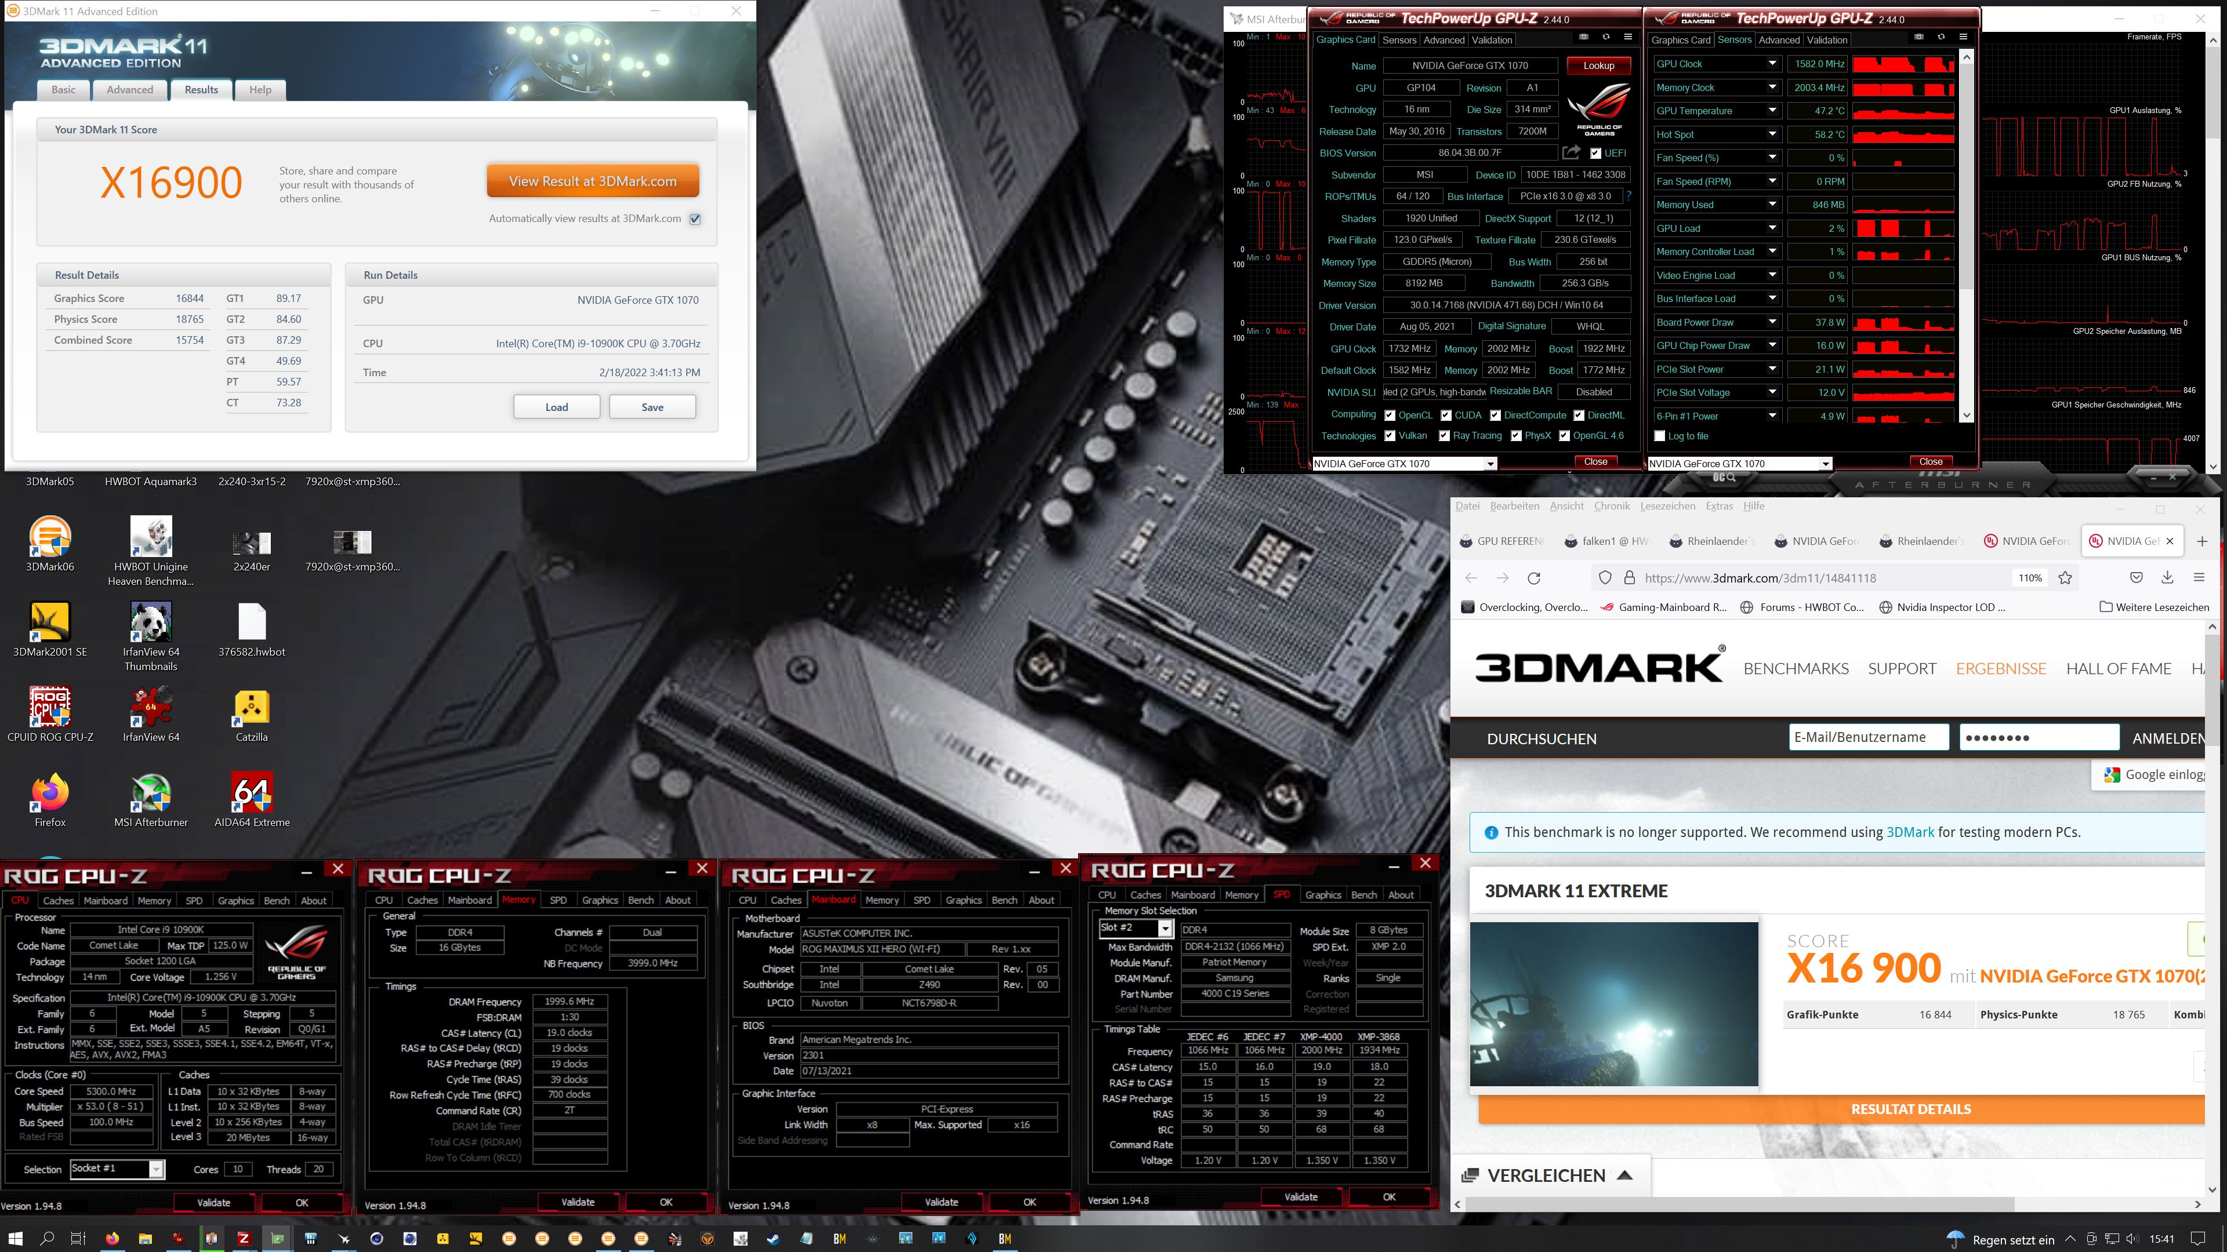Open the Socket #1 selection dropdown in CPU-Z
The image size is (2227, 1252).
(157, 1169)
